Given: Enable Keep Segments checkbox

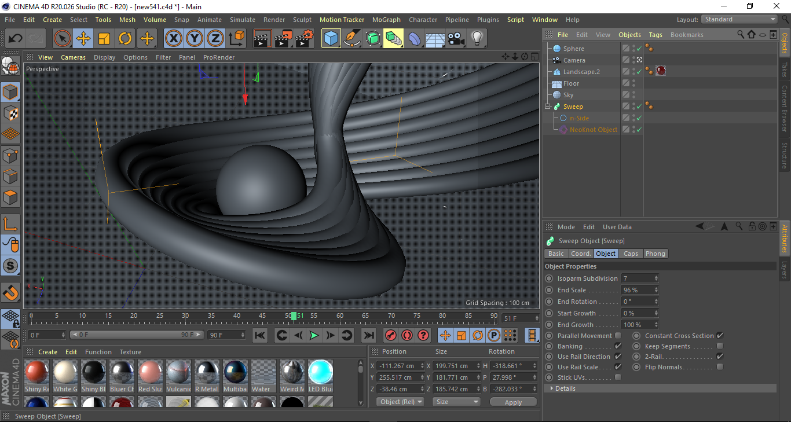Looking at the screenshot, I should pyautogui.click(x=720, y=346).
